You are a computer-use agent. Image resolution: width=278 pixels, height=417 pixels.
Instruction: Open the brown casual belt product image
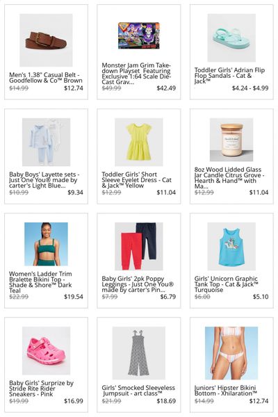pyautogui.click(x=46, y=40)
